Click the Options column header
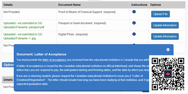 (x=155, y=5)
